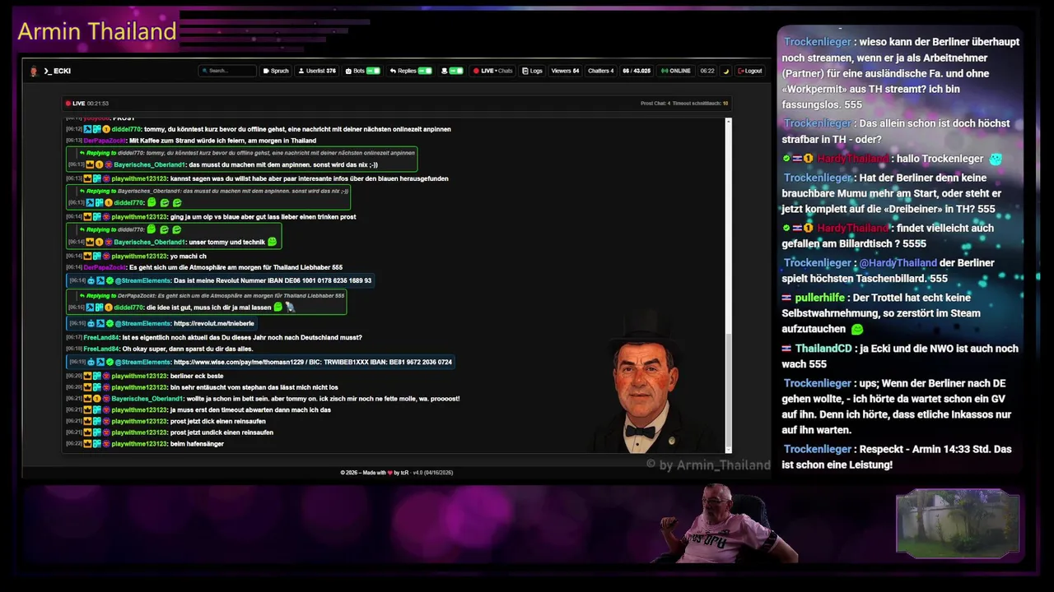Click the Prost Chat counter text
Image resolution: width=1054 pixels, height=592 pixels.
tap(655, 104)
